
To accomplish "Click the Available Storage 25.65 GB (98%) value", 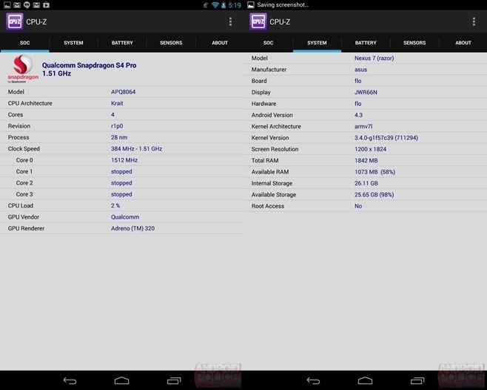I will pos(375,194).
